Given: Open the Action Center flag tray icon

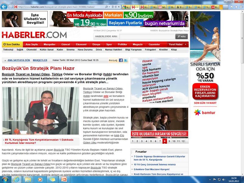Looking at the screenshot, I should pos(214,180).
